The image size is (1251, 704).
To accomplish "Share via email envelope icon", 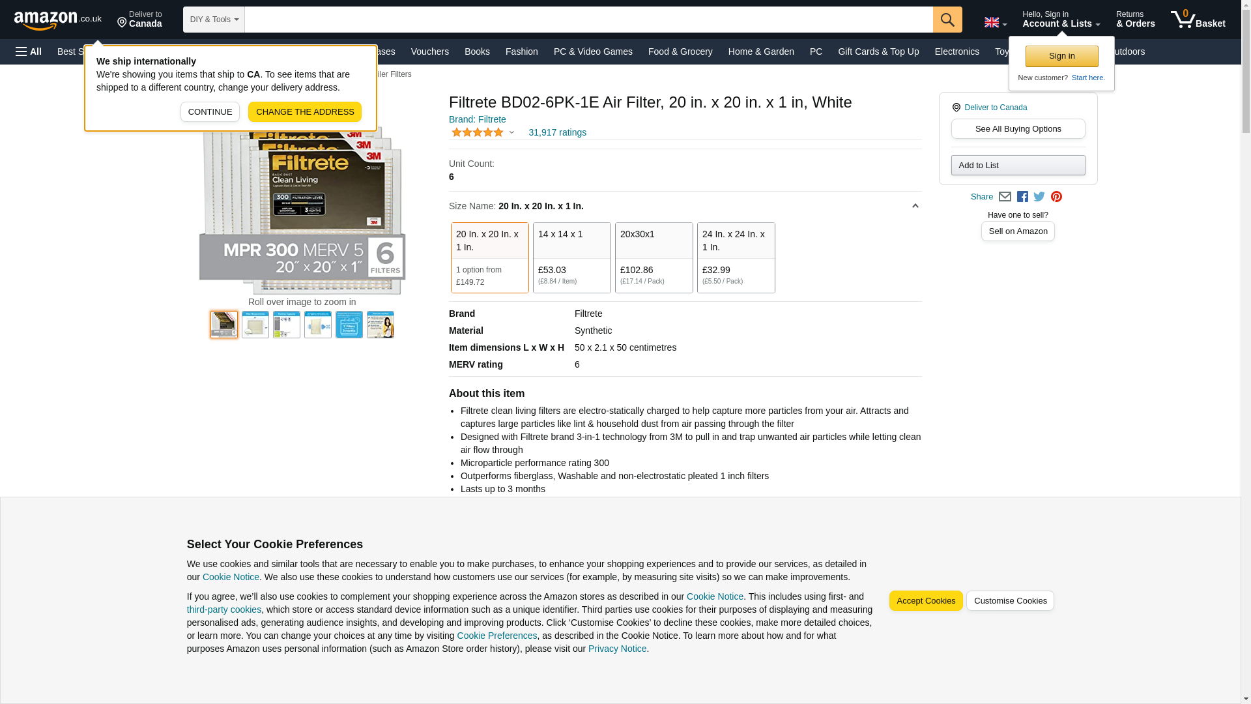I will 1005,197.
